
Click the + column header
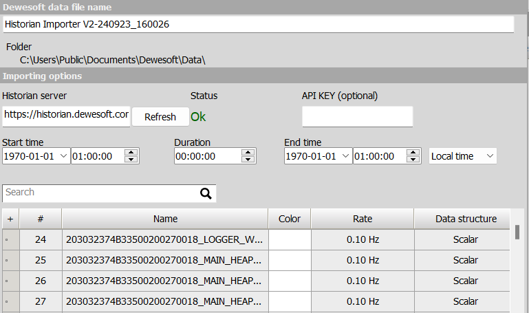pos(10,219)
